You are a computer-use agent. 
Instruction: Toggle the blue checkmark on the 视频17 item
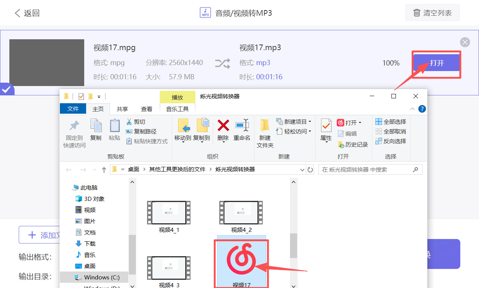click(5, 89)
